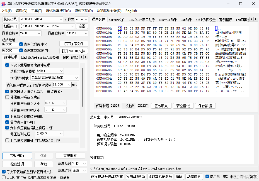Switch to Keil仿真设置 tab
This screenshot has height=181, width=259.
205,20
